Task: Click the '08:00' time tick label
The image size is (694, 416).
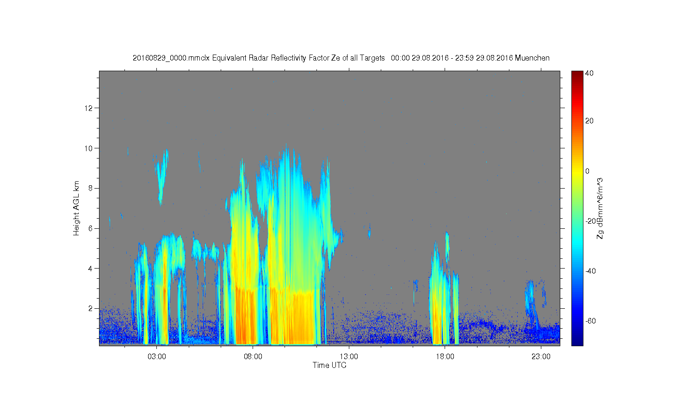Action: click(x=253, y=356)
